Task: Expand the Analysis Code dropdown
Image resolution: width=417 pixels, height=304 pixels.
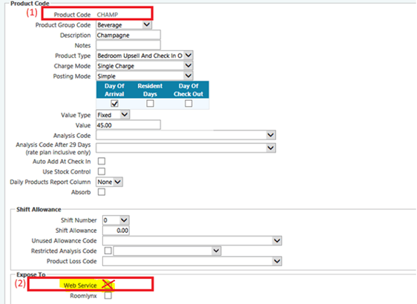Action: pos(185,135)
